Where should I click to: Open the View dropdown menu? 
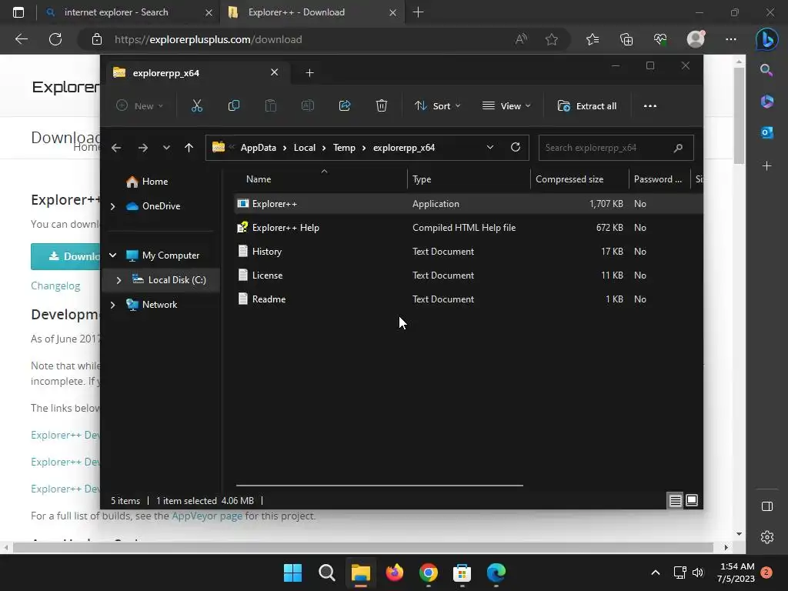point(506,106)
